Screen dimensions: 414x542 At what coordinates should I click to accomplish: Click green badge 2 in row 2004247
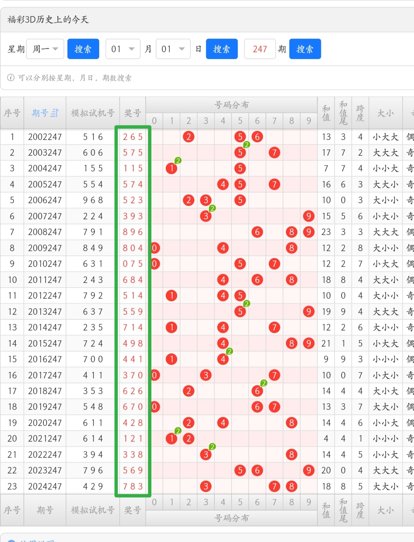178,161
